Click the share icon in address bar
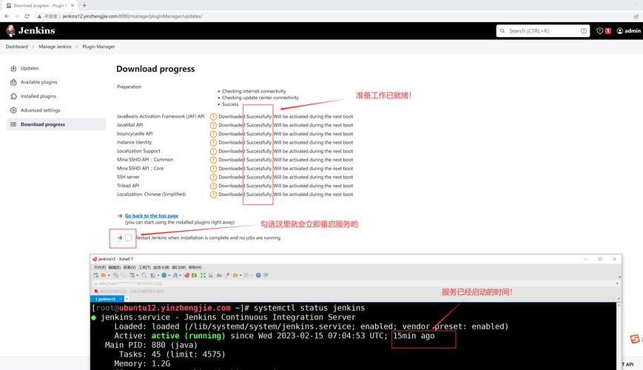Screen dimensions: 643x370 636,16
